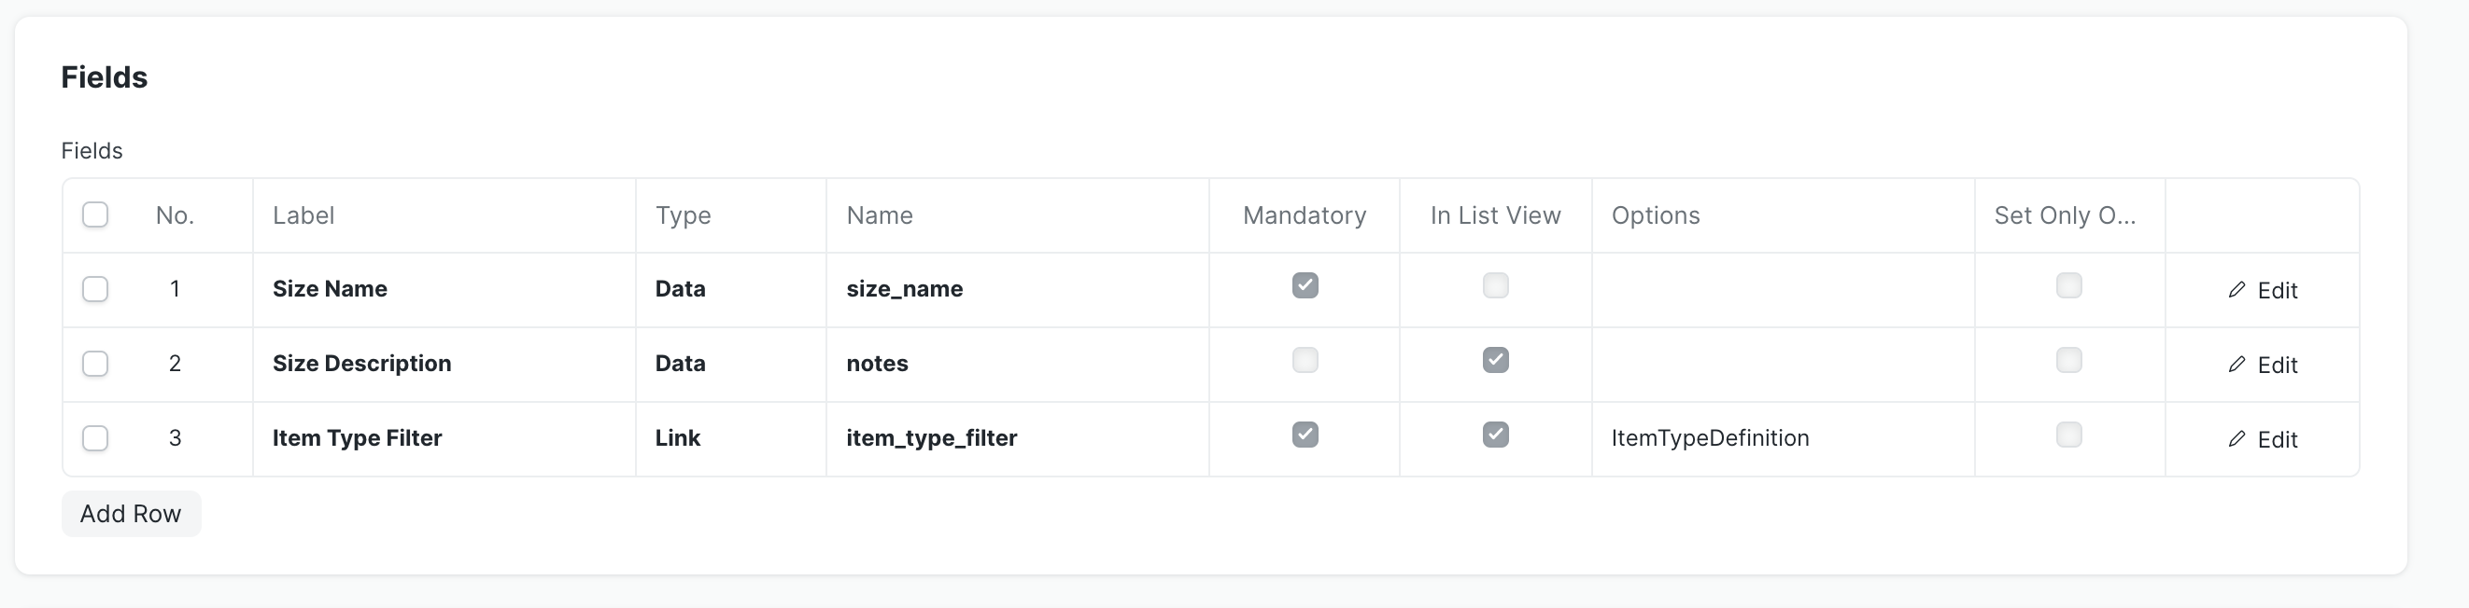Select the row checkbox for Item Type Filter
Image resolution: width=2469 pixels, height=608 pixels.
point(95,438)
